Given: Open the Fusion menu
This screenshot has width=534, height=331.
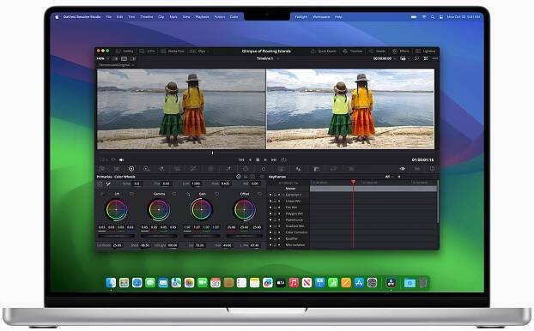Looking at the screenshot, I should [220, 16].
